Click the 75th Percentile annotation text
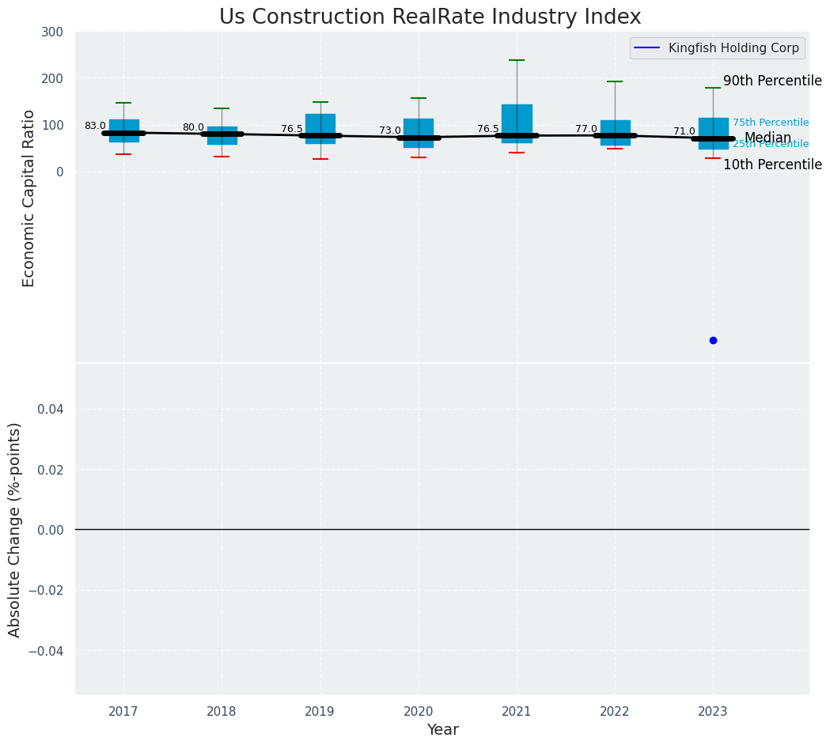Image resolution: width=830 pixels, height=745 pixels. pyautogui.click(x=771, y=123)
